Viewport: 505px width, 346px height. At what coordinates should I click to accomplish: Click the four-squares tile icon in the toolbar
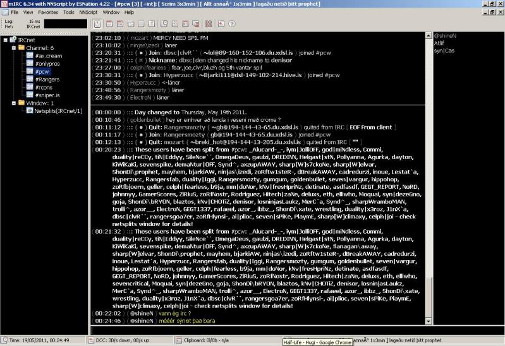coord(209,24)
